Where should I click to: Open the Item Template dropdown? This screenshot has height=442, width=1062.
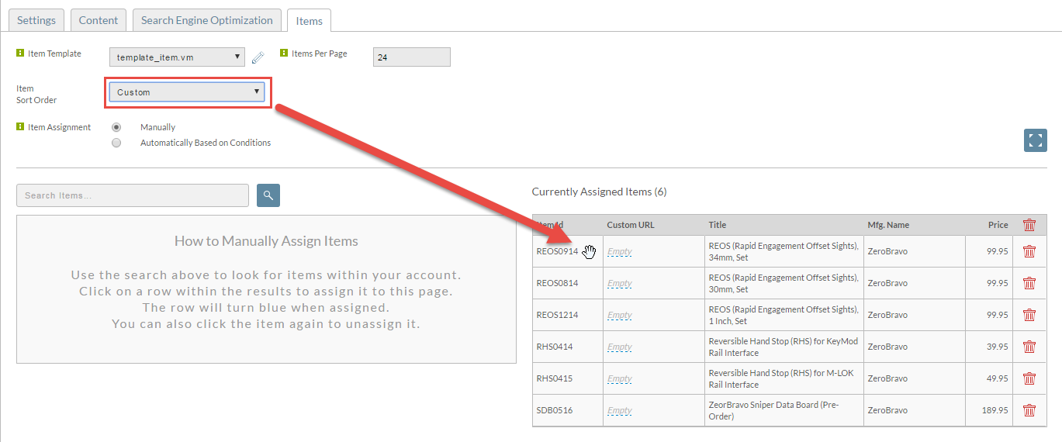(177, 57)
